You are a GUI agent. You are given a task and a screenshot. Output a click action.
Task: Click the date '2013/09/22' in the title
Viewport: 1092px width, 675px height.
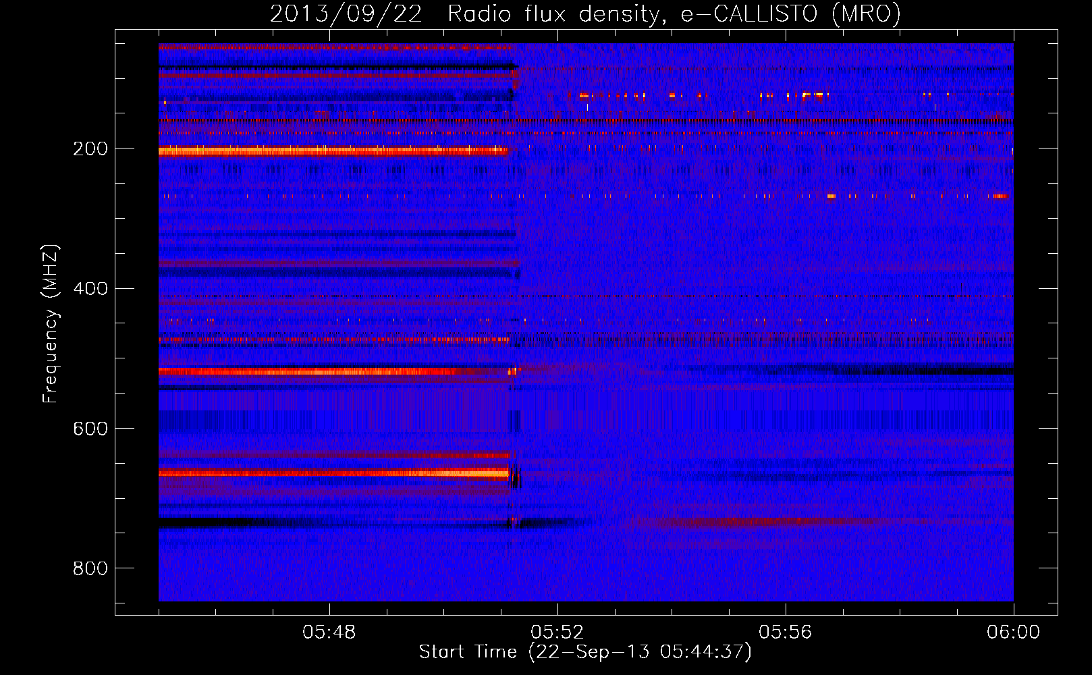(346, 13)
